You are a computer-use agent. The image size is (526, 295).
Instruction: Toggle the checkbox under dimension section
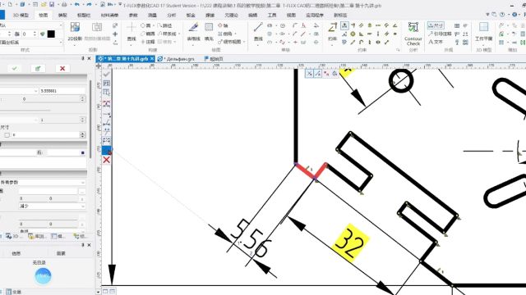[x=7, y=134]
